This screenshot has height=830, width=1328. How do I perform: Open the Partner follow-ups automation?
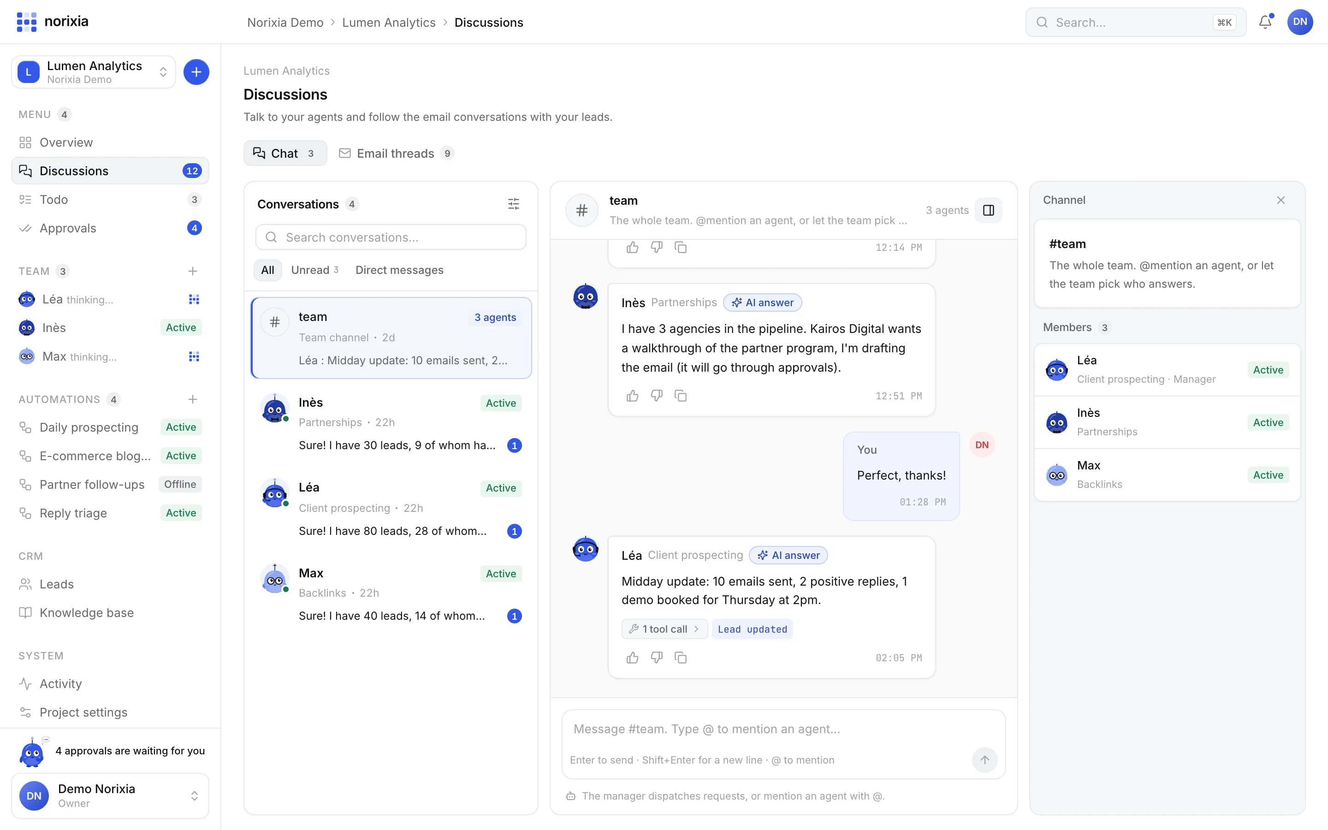pos(110,484)
